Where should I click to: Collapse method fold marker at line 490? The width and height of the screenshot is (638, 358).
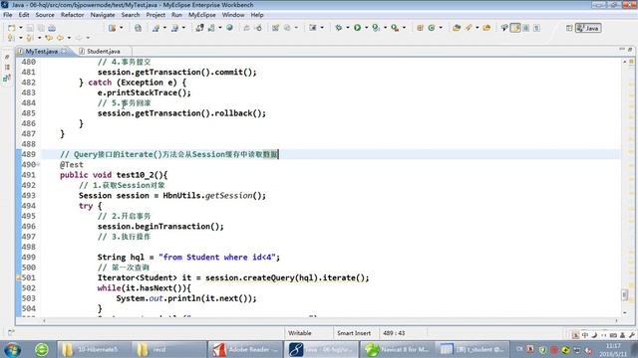click(x=38, y=164)
